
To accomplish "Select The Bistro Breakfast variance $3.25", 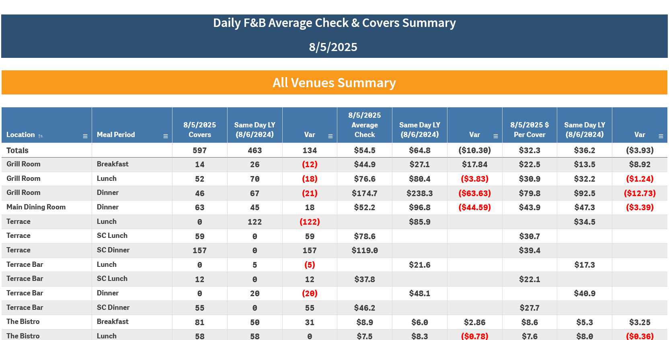I will [640, 322].
